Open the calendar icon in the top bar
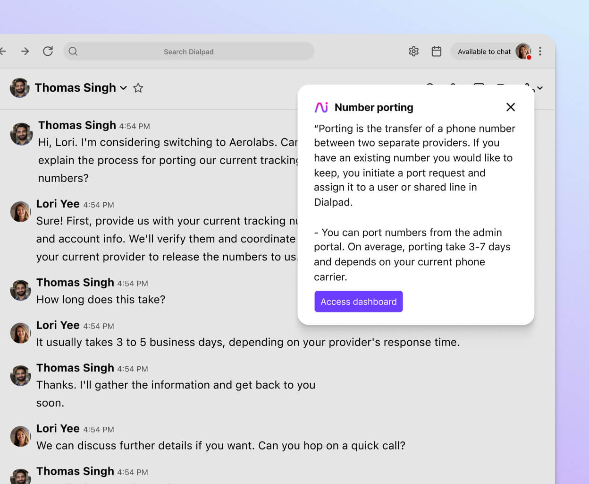589x484 pixels. [437, 52]
